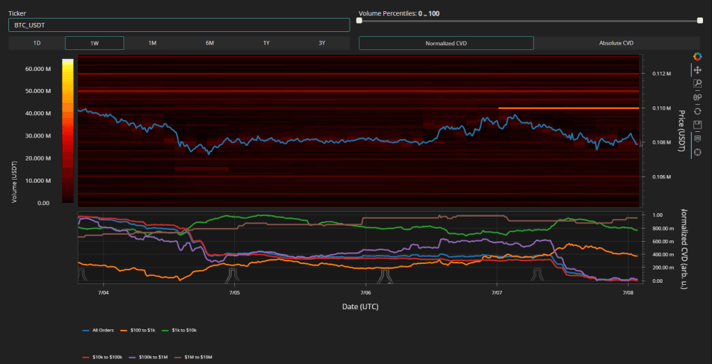Click the volume heatmap color bar
This screenshot has height=364, width=712.
point(67,131)
